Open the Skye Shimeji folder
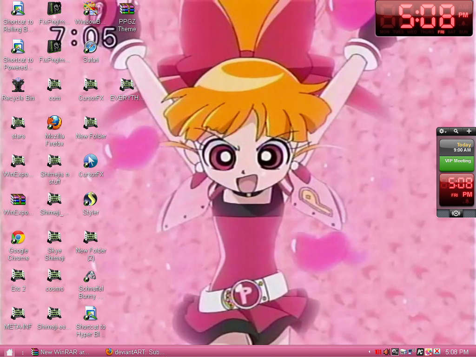This screenshot has width=476, height=357. tap(54, 246)
